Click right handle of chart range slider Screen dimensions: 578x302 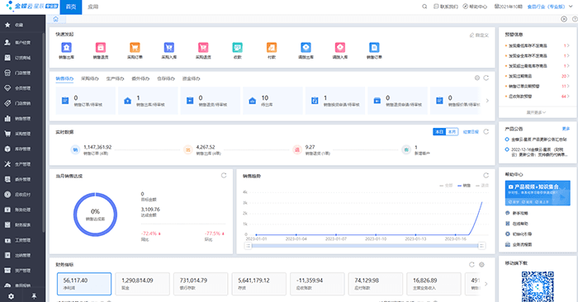point(481,246)
